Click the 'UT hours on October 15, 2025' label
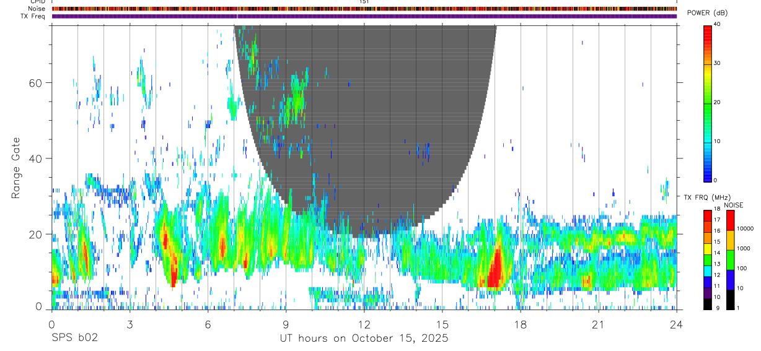The image size is (761, 351). [363, 338]
